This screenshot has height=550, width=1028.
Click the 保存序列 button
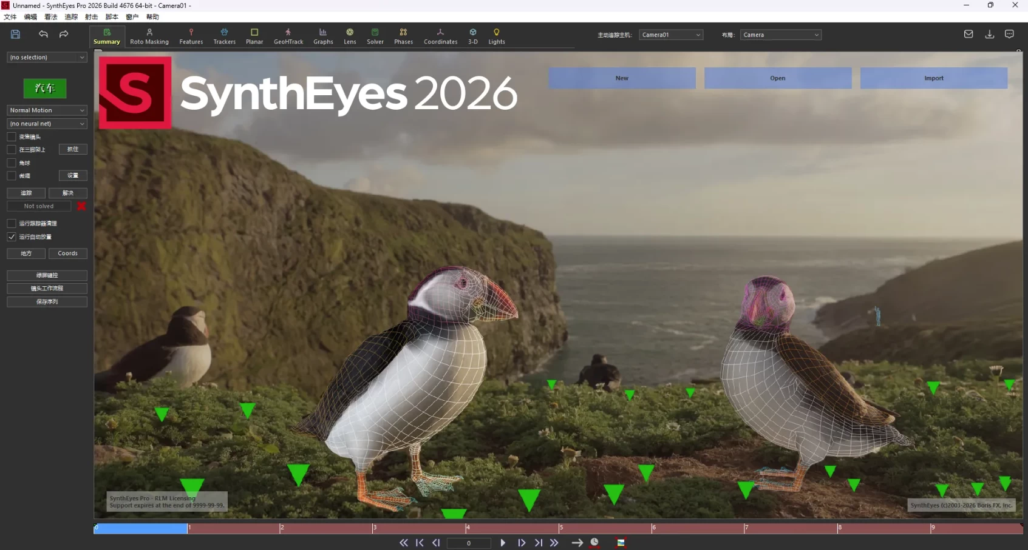pos(47,301)
